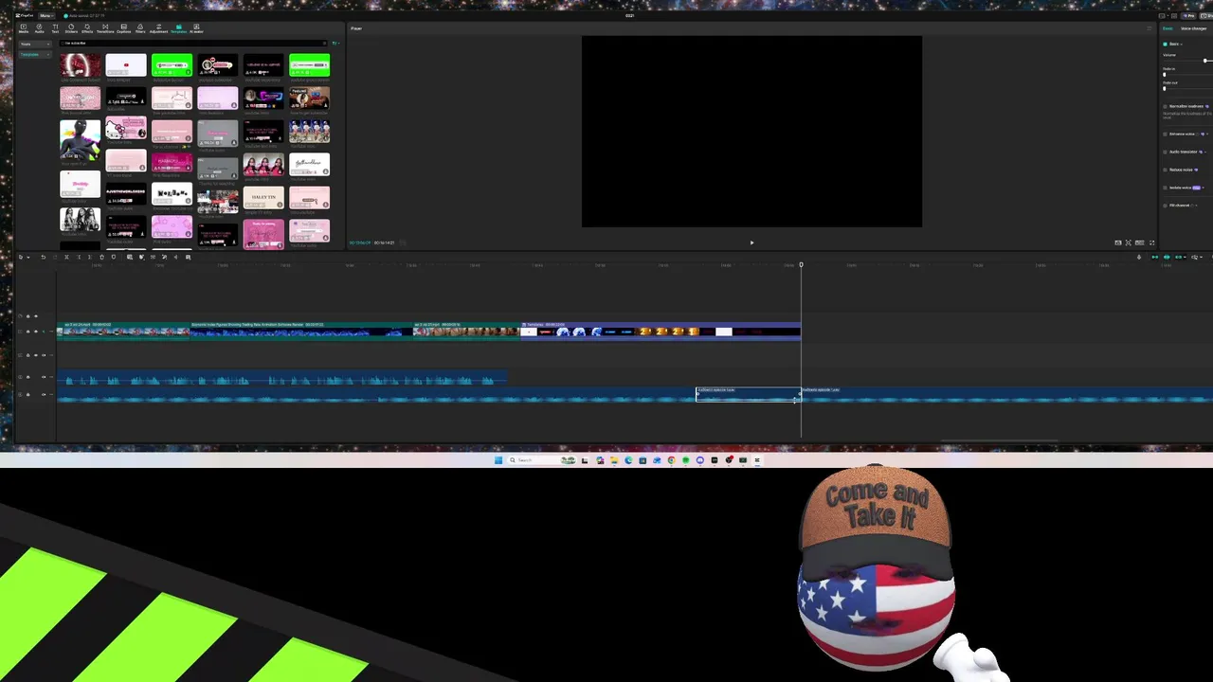
Task: Select the first green-screen subscribe template
Action: 172,65
